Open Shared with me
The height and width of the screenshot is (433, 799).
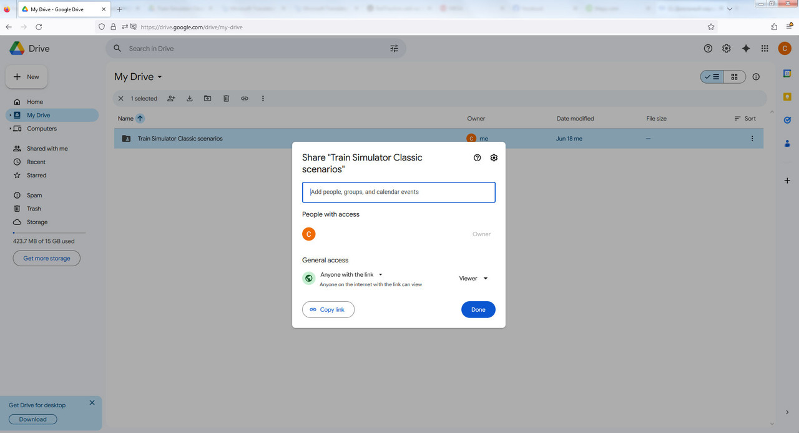coord(47,149)
